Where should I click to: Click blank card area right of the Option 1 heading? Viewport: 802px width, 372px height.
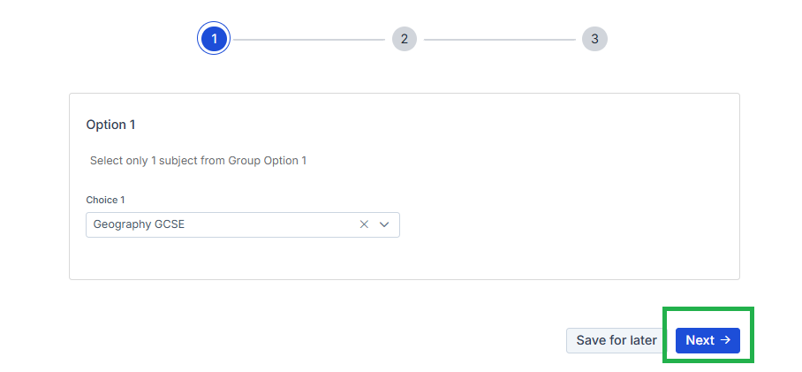pos(442,125)
